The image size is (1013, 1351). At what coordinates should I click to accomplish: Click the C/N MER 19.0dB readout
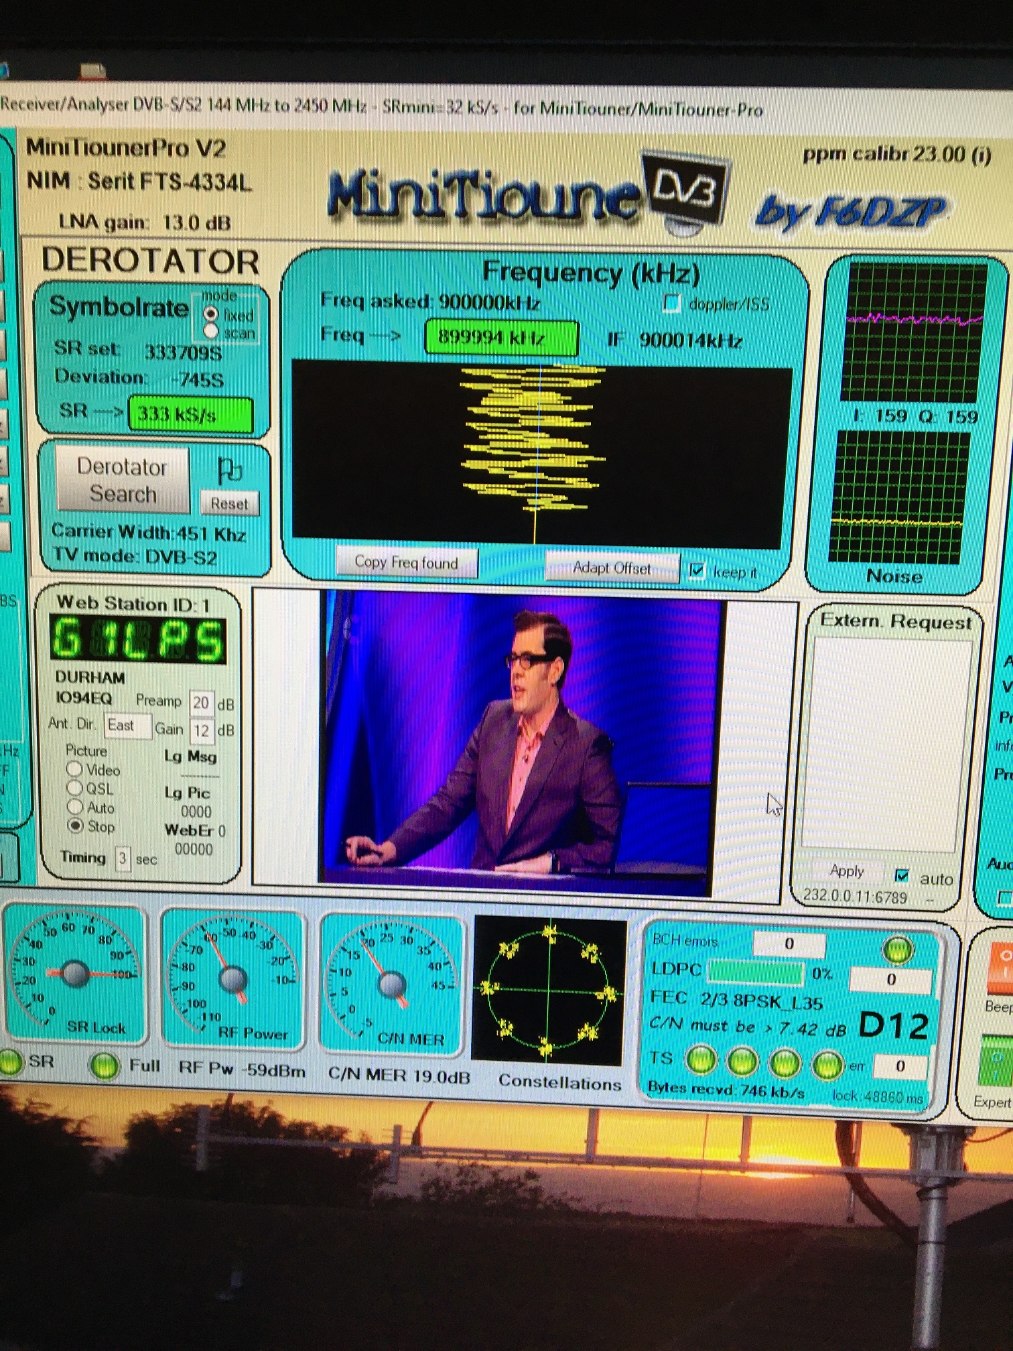pyautogui.click(x=399, y=1075)
